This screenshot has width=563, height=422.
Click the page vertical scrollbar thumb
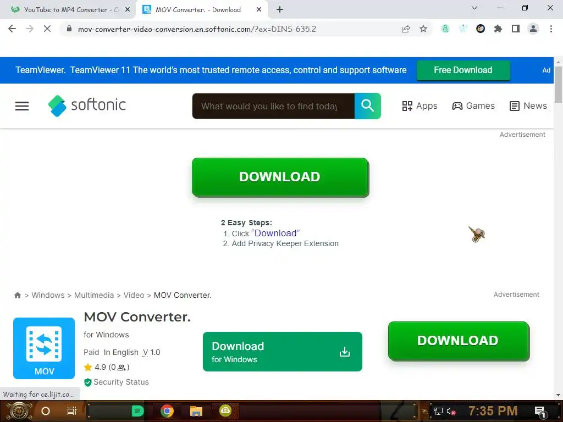click(x=558, y=85)
